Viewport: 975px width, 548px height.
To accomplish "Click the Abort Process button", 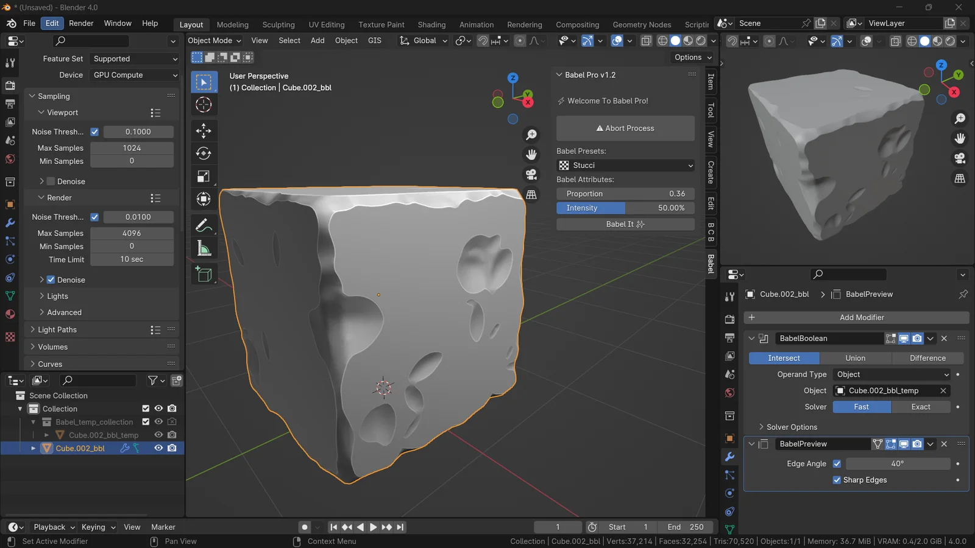I will 625,128.
